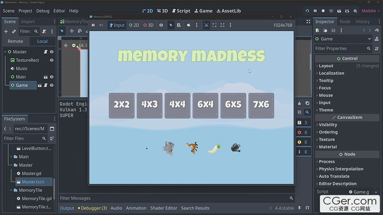Expand the Main folder in FileSystem
The height and width of the screenshot is (215, 383).
tap(11, 157)
